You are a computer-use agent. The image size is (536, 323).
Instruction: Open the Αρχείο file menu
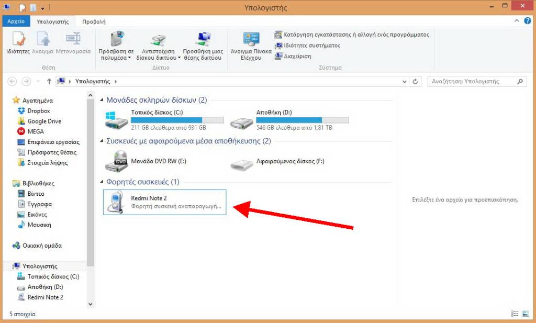click(x=16, y=21)
